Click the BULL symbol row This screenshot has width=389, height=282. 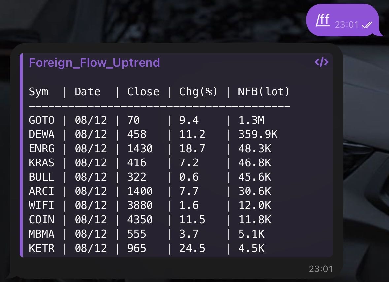coord(42,177)
